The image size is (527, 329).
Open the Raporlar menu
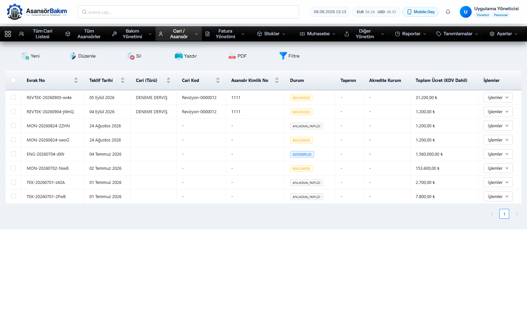click(x=410, y=34)
